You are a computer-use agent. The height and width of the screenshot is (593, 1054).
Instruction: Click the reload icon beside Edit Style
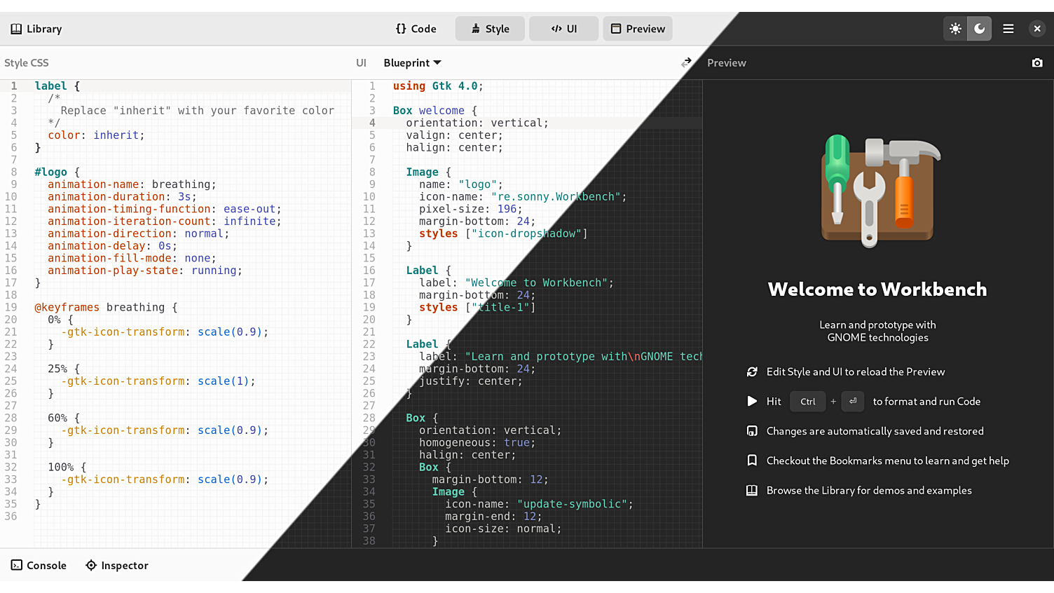click(752, 372)
